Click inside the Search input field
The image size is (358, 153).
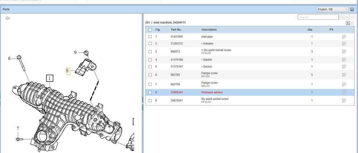pyautogui.click(x=318, y=17)
